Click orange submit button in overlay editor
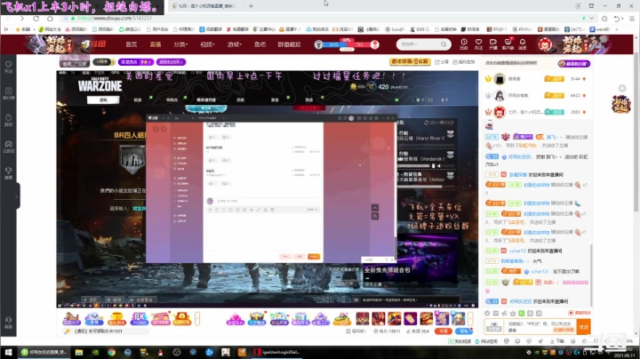The height and width of the screenshot is (359, 640). [x=314, y=257]
